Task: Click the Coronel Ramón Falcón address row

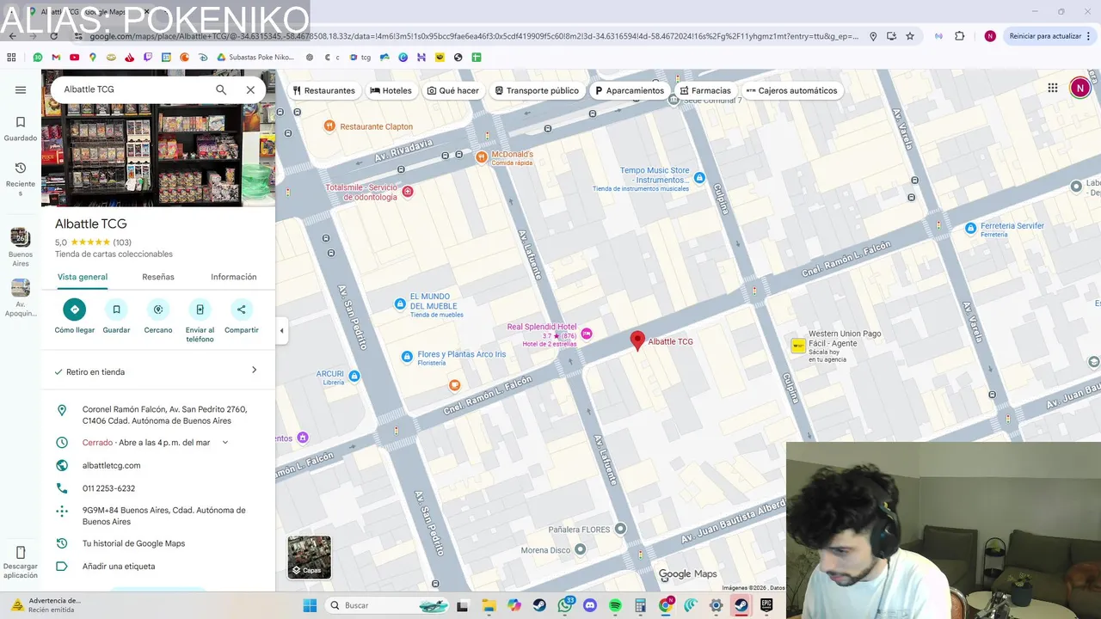Action: tap(158, 415)
